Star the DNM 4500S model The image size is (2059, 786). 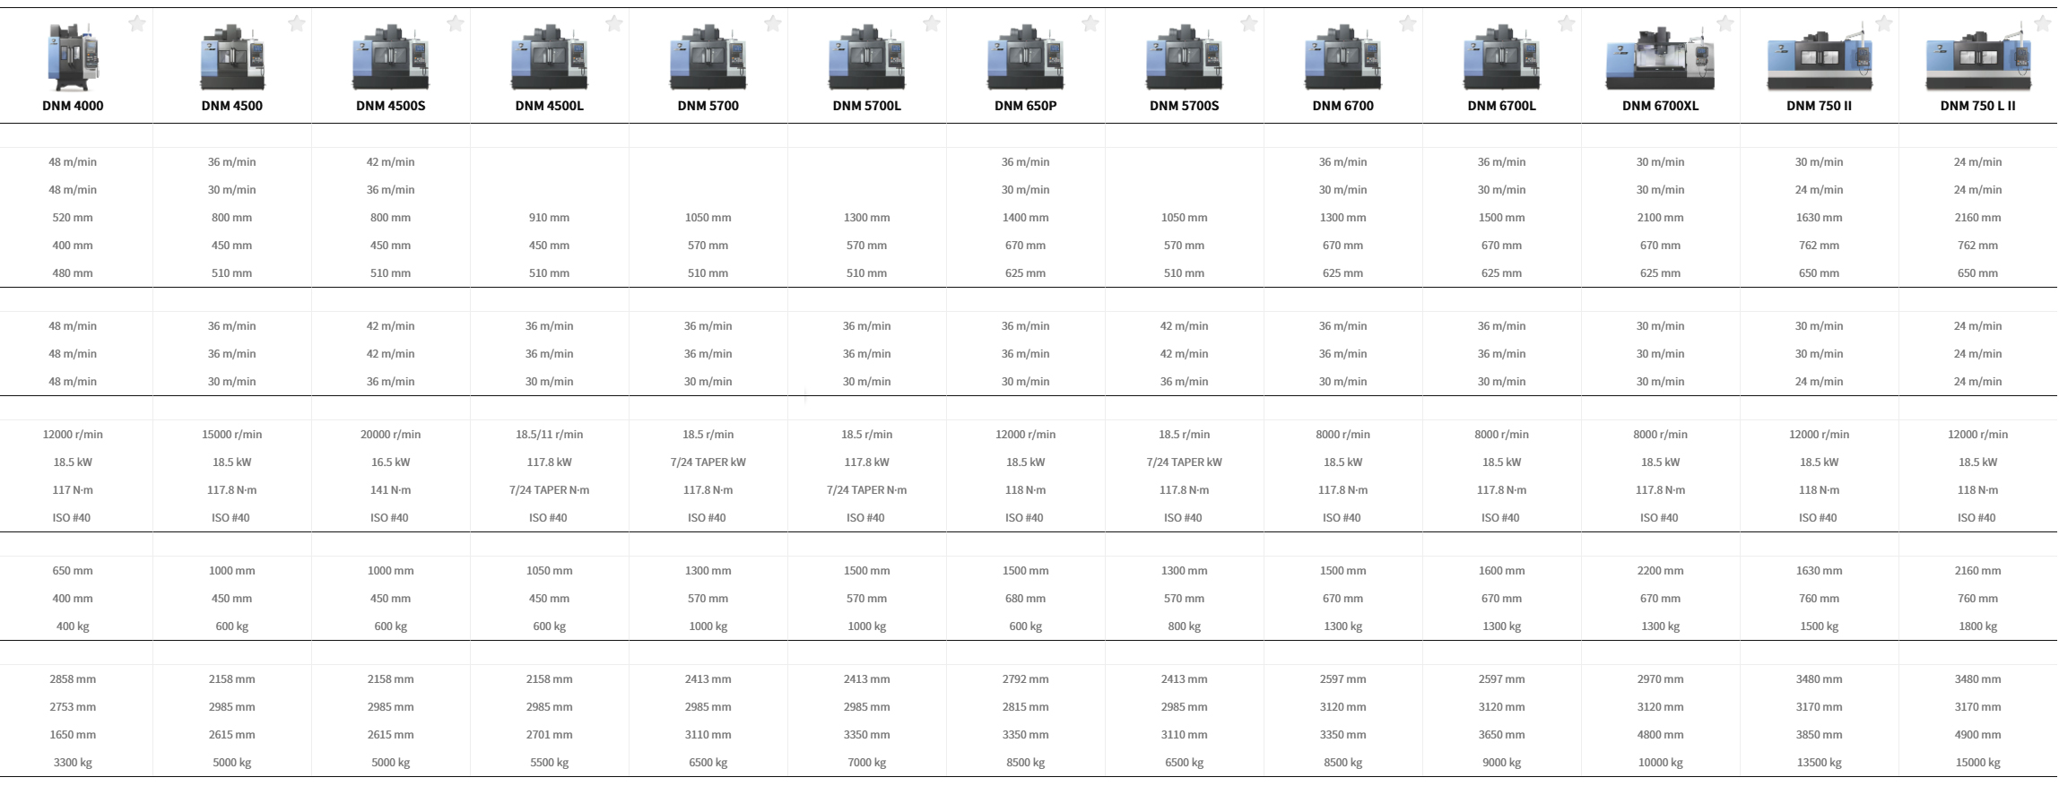tap(456, 23)
